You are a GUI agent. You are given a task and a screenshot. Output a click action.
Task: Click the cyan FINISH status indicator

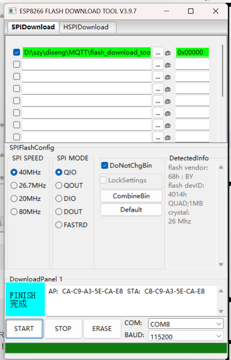click(25, 299)
